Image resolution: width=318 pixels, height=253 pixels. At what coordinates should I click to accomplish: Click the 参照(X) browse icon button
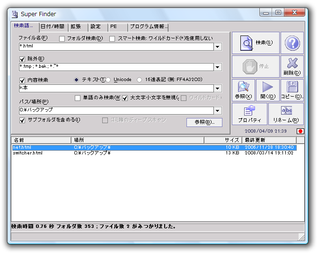(243, 90)
